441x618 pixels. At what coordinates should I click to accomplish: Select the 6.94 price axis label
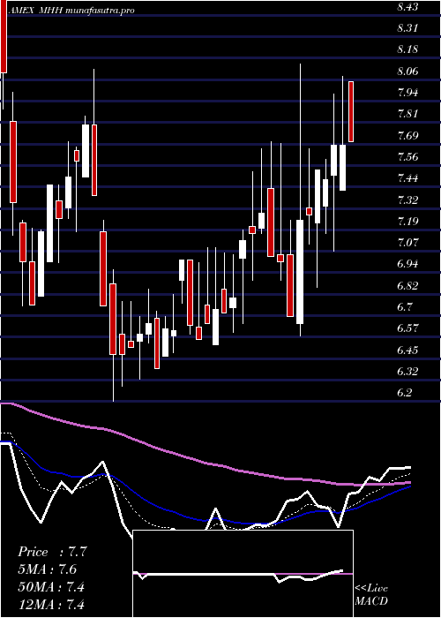pos(407,264)
